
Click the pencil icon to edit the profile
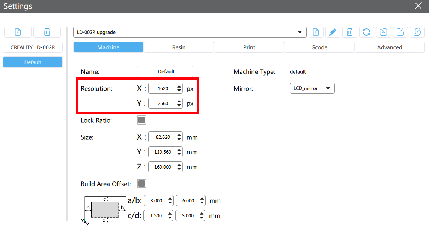tap(333, 32)
